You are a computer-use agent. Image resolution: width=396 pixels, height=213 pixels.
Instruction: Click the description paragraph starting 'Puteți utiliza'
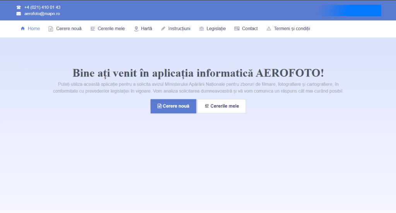click(198, 88)
